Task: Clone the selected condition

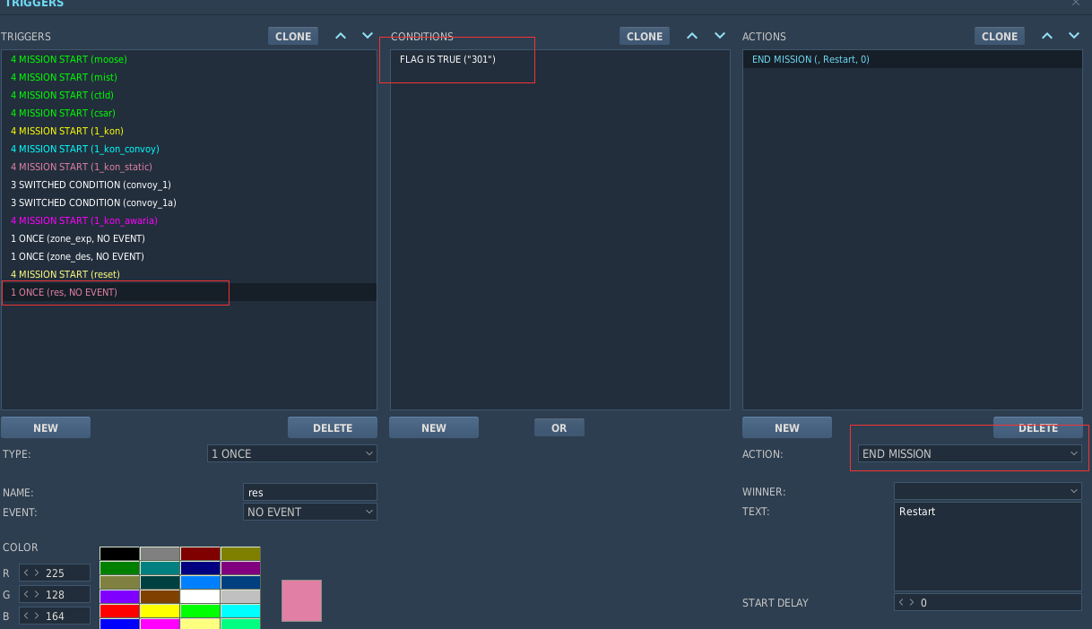Action: [x=645, y=37]
